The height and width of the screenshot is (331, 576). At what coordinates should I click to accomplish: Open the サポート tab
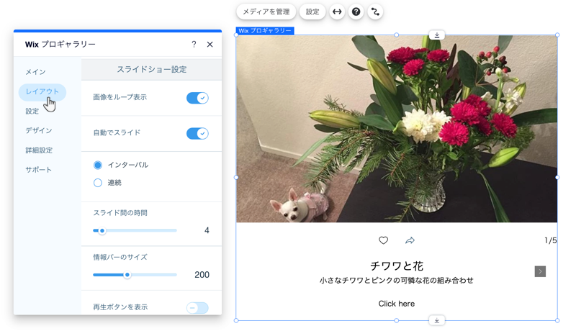coord(38,170)
